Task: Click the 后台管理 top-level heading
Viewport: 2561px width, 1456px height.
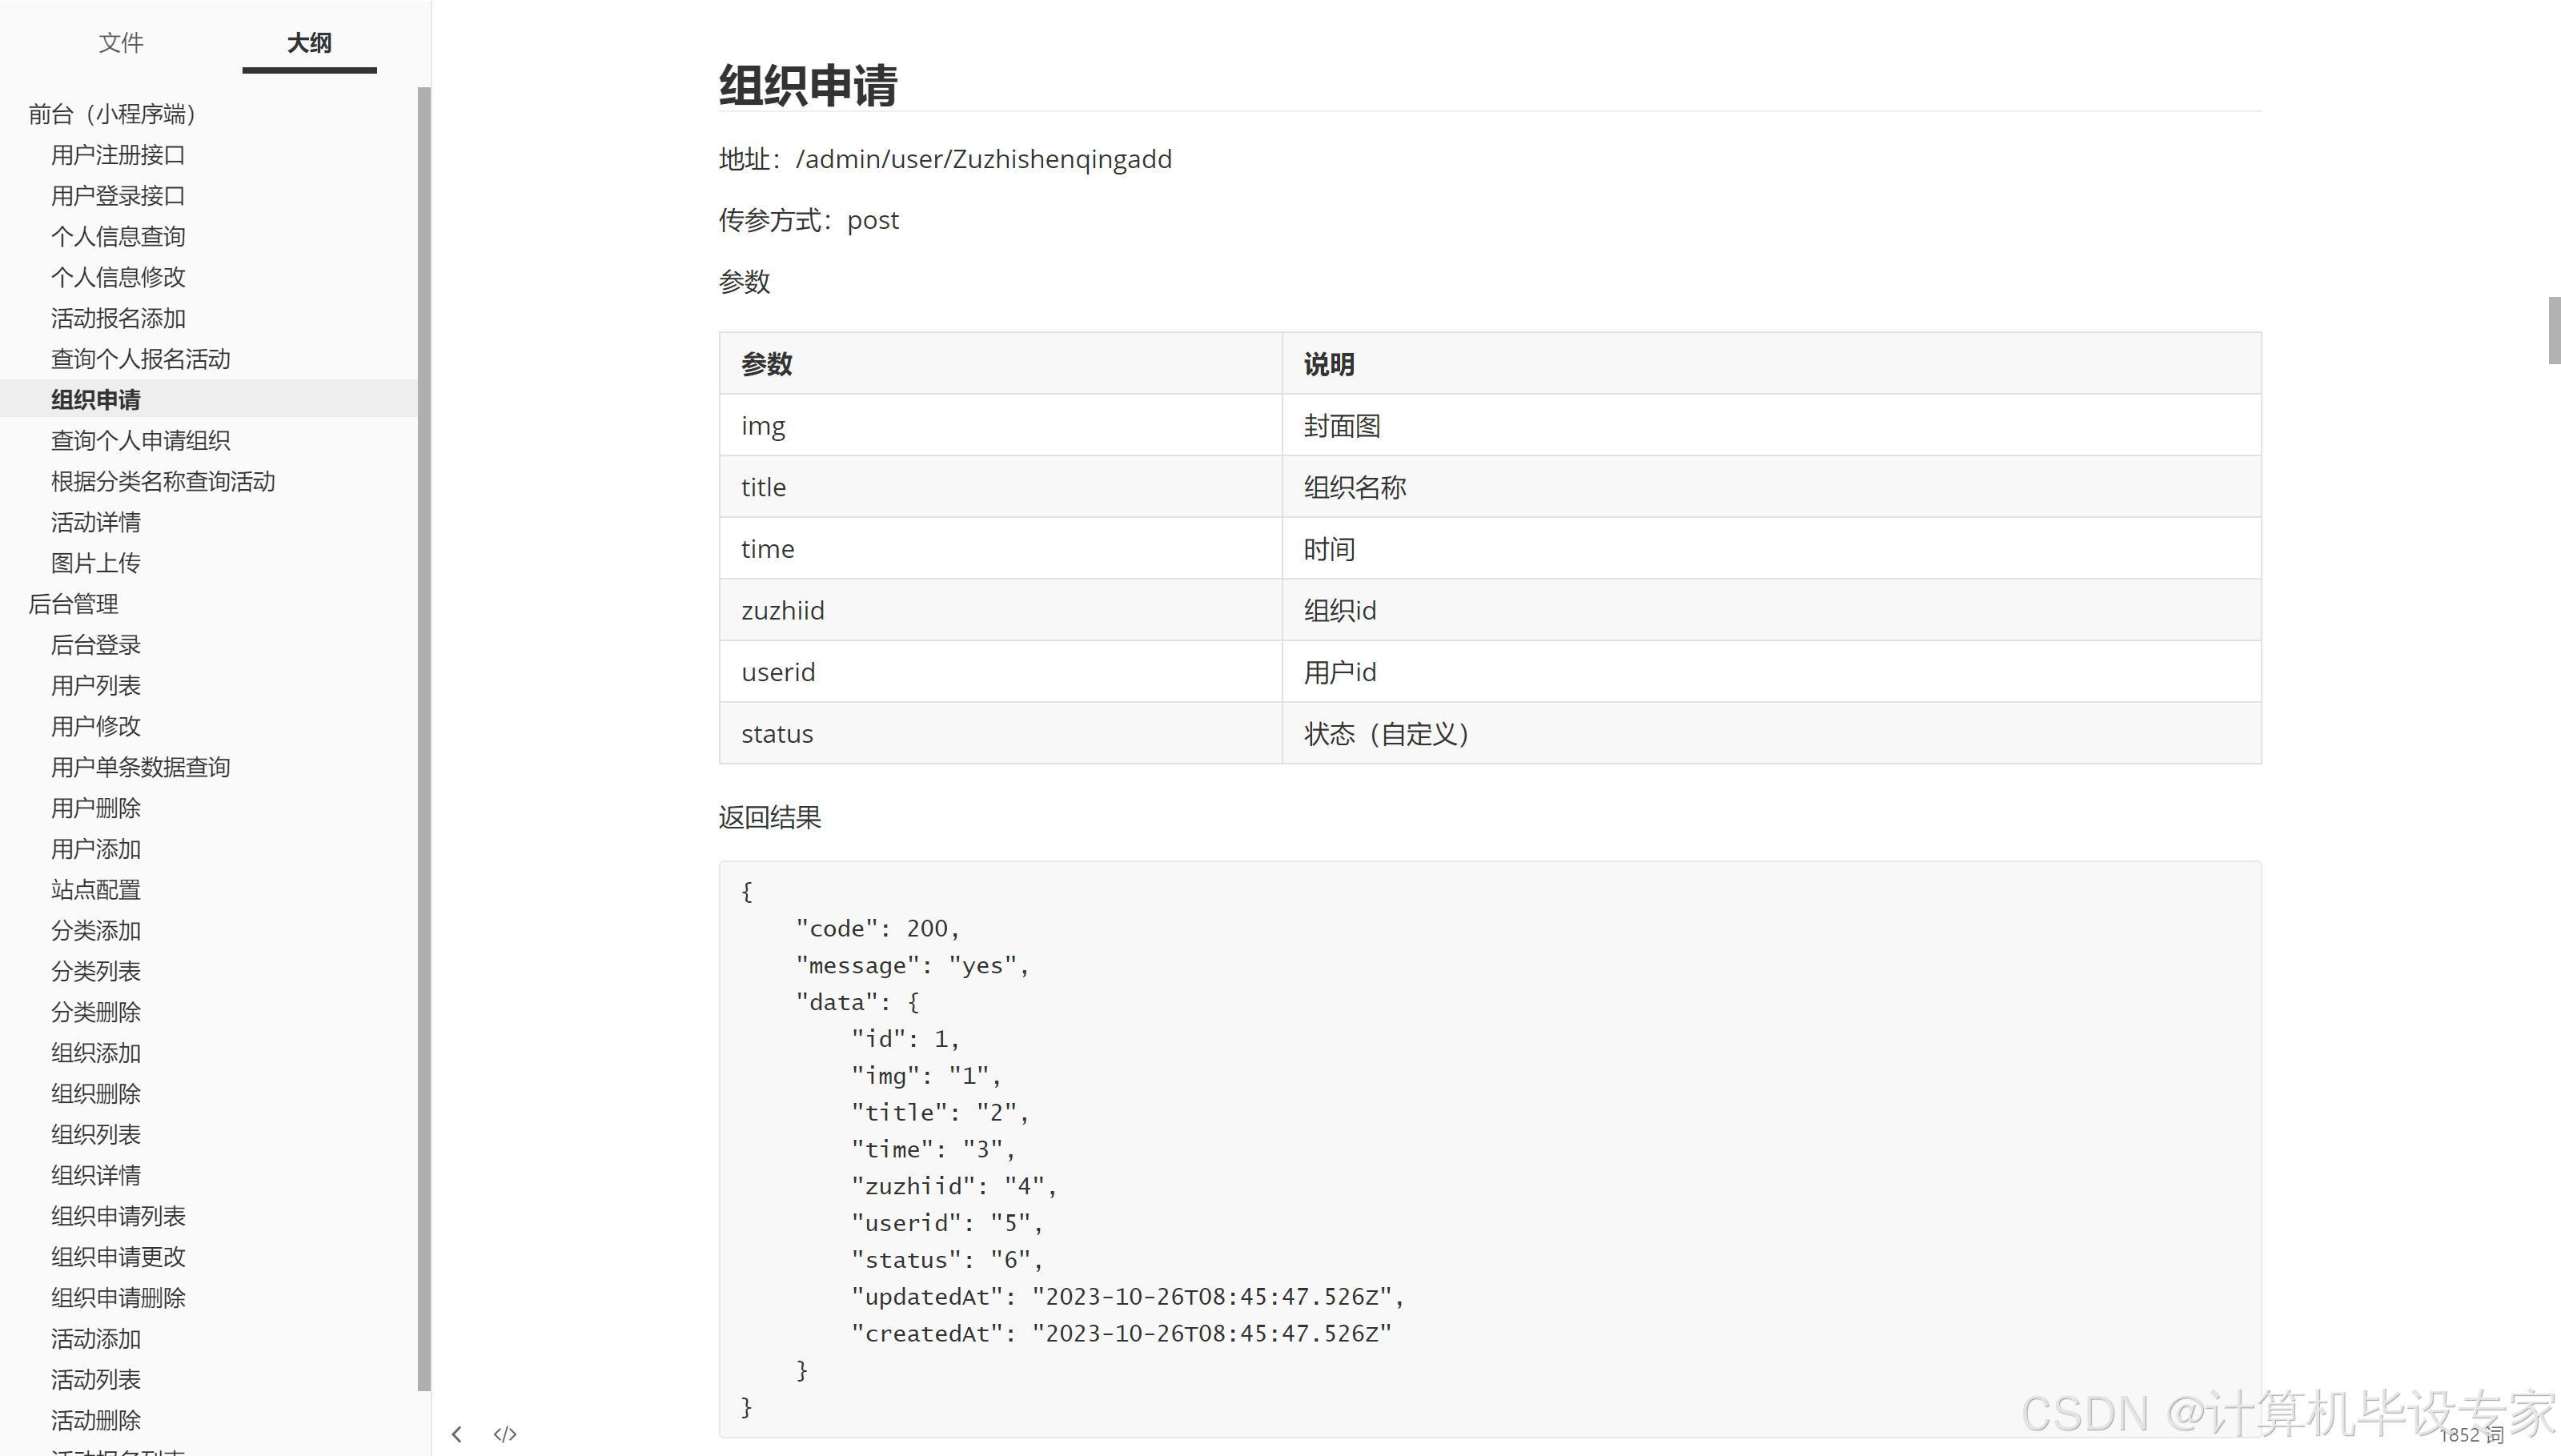Action: (73, 604)
